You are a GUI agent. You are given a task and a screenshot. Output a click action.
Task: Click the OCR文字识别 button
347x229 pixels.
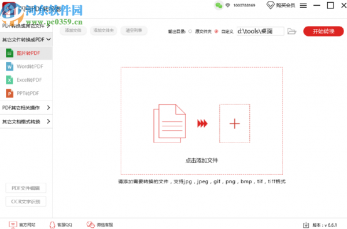[x=25, y=201]
